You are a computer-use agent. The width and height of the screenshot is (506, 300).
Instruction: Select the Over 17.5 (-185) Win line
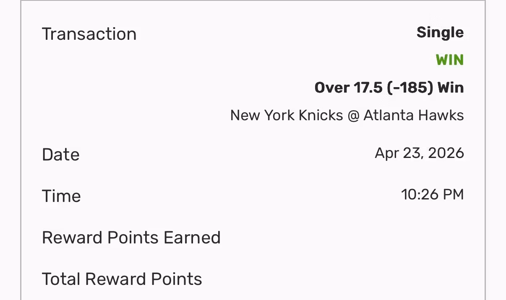coord(389,88)
